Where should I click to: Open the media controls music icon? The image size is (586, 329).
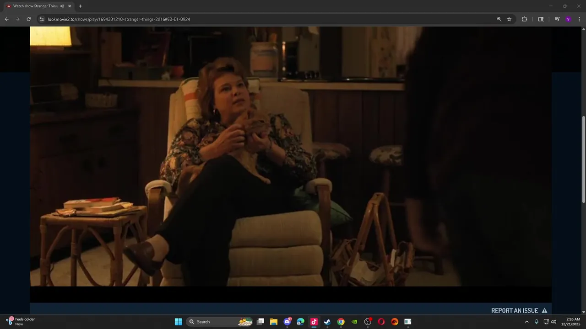click(x=557, y=19)
